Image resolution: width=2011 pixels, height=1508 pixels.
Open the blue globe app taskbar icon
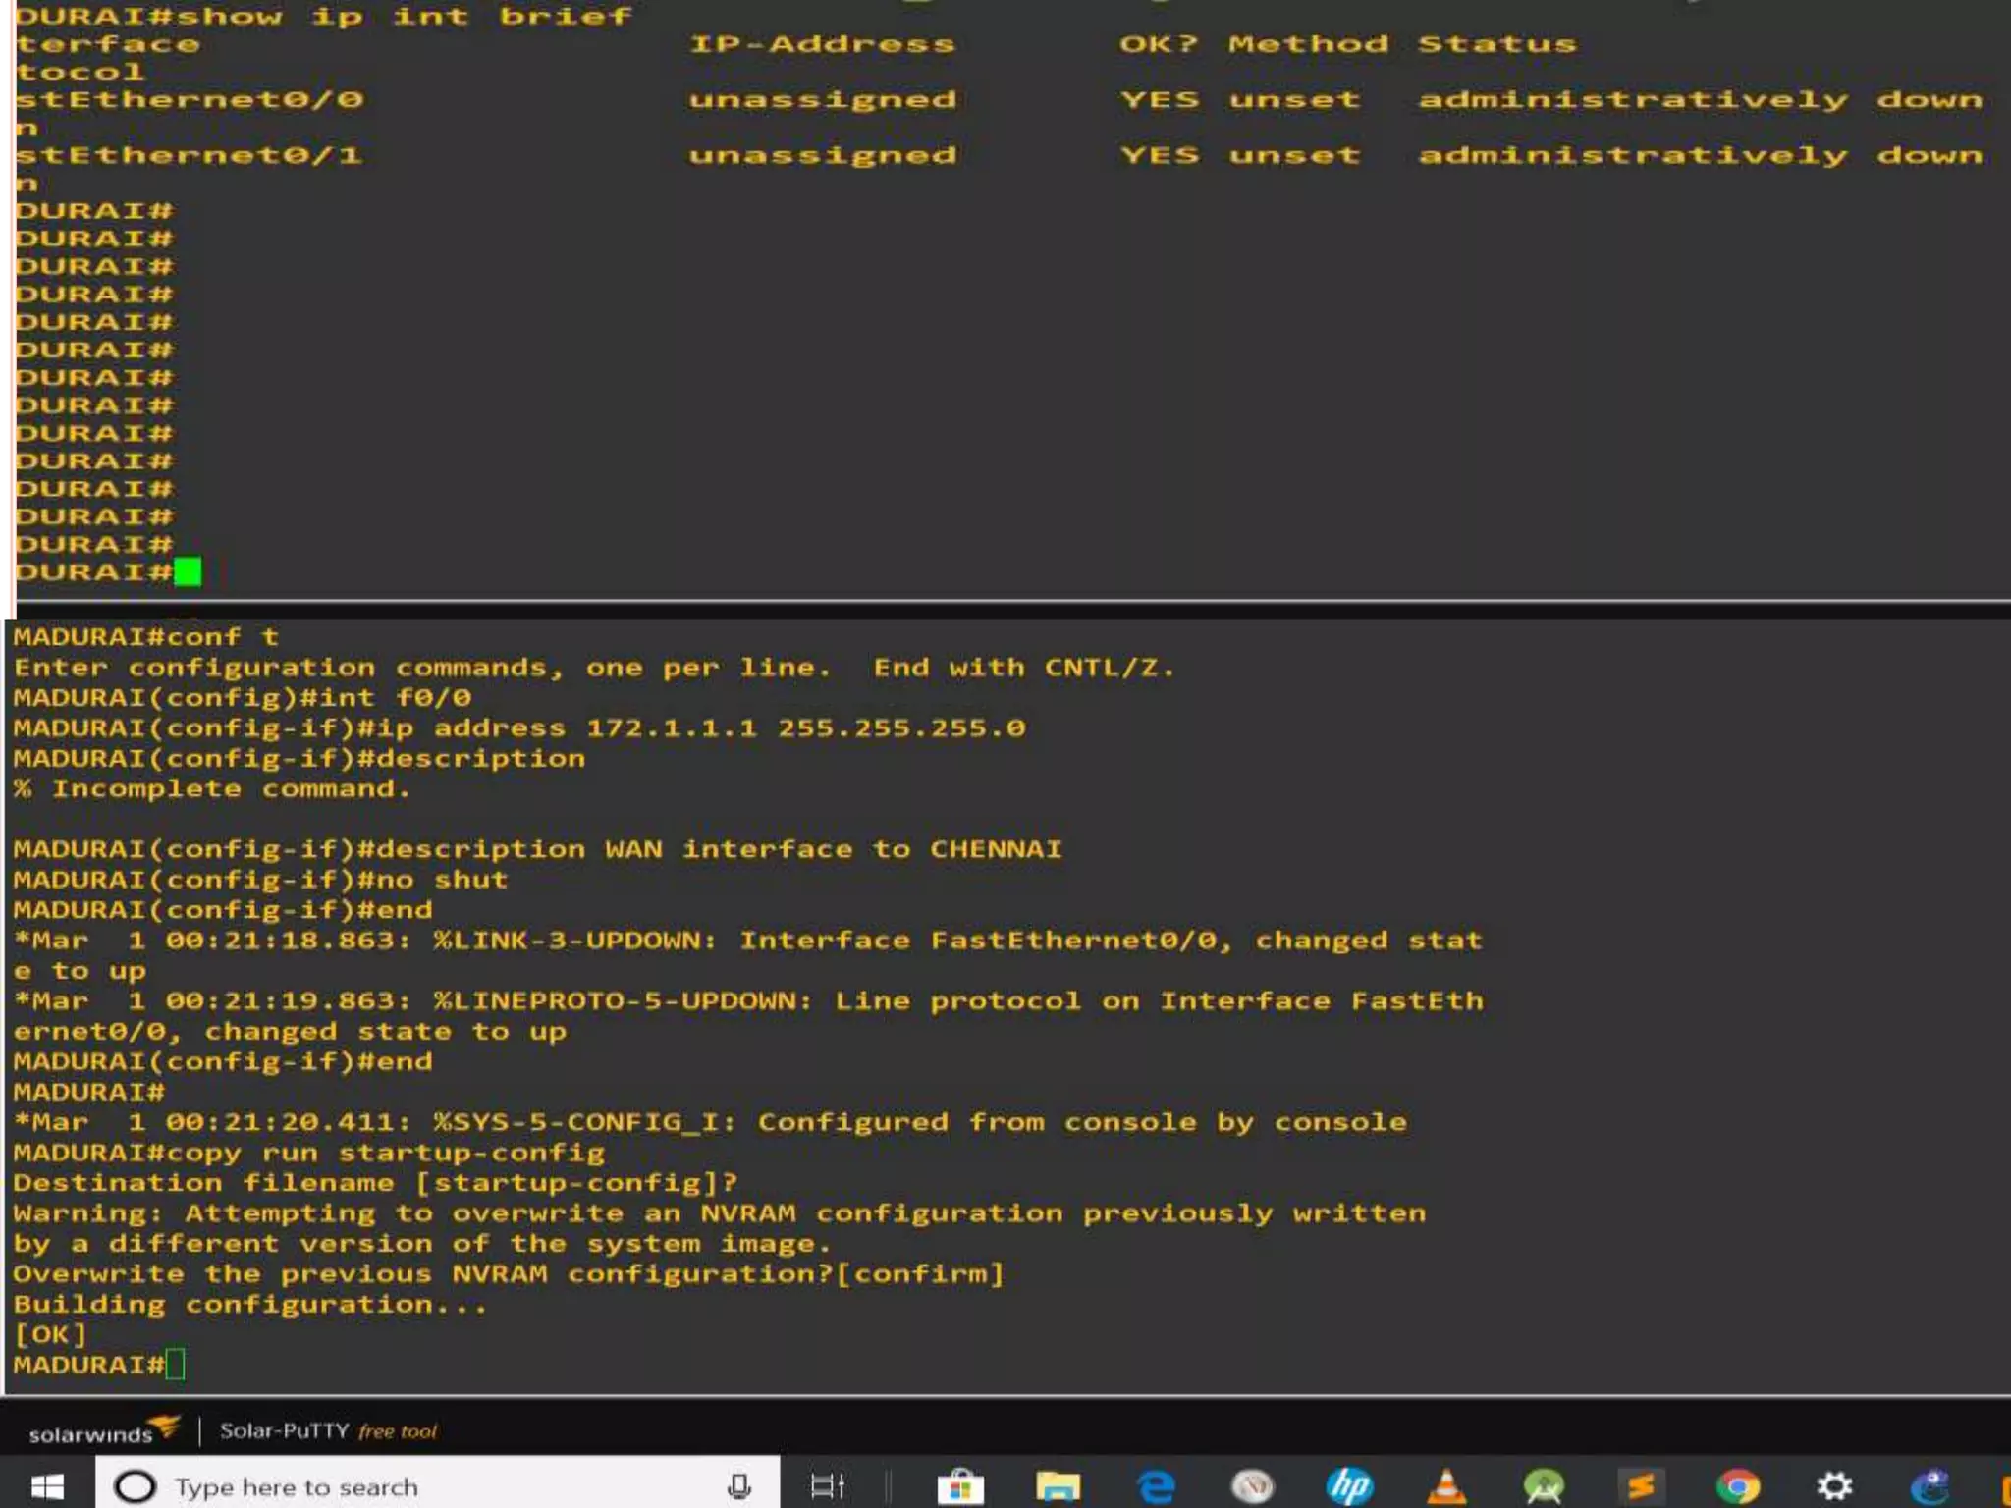1930,1486
